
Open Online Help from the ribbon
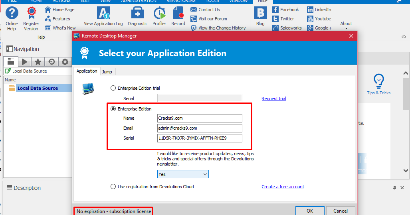coord(12,18)
